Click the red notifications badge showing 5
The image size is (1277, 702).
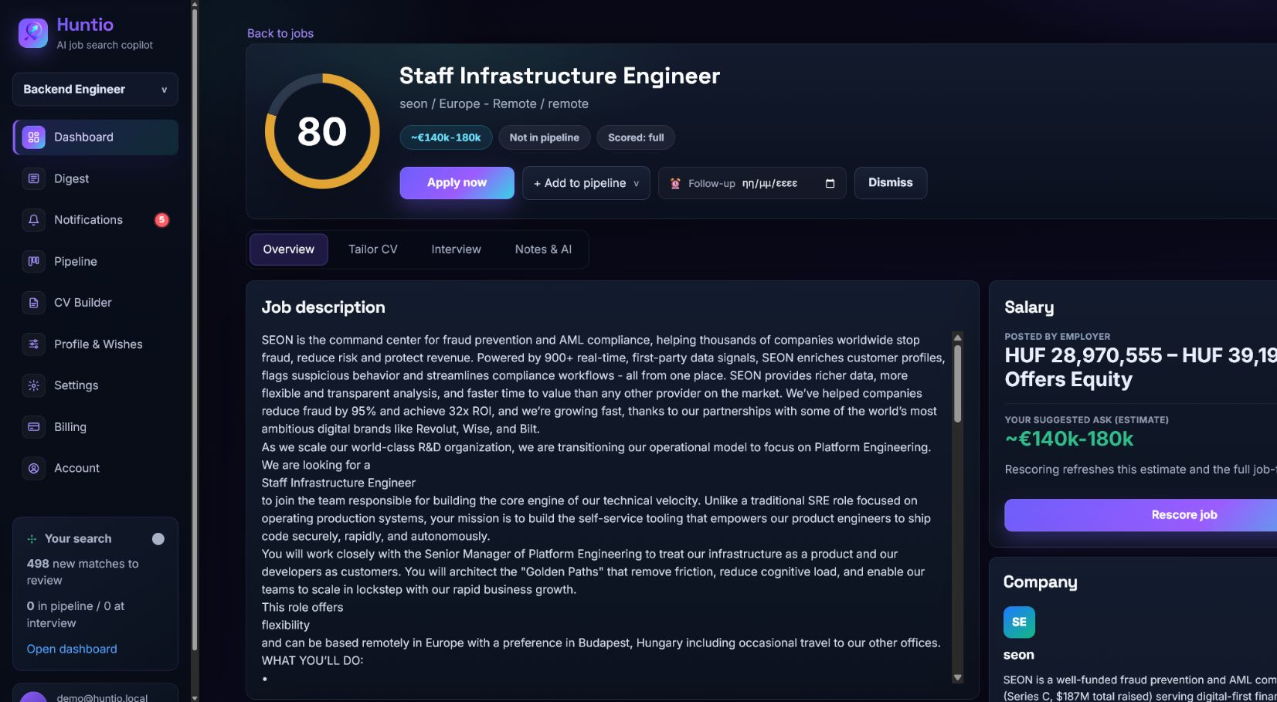click(161, 220)
